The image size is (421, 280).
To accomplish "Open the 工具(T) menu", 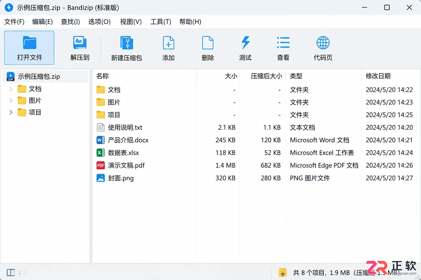I will pyautogui.click(x=161, y=22).
